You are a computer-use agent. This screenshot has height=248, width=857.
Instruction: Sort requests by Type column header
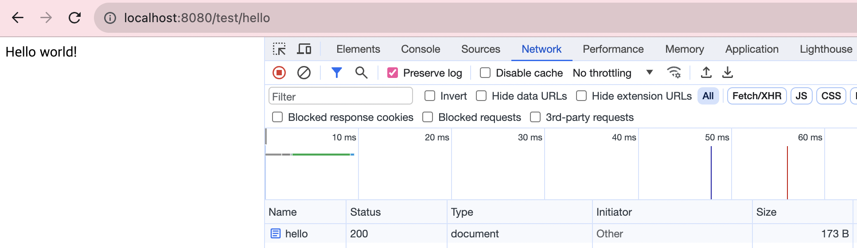[x=519, y=212]
